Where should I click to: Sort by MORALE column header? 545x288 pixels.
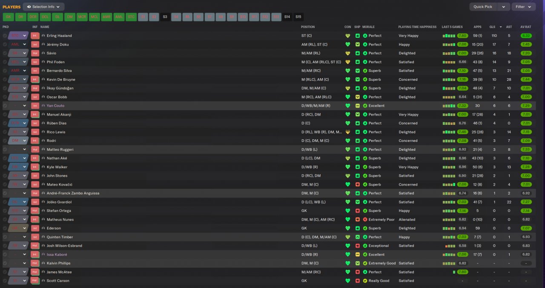[x=368, y=27]
